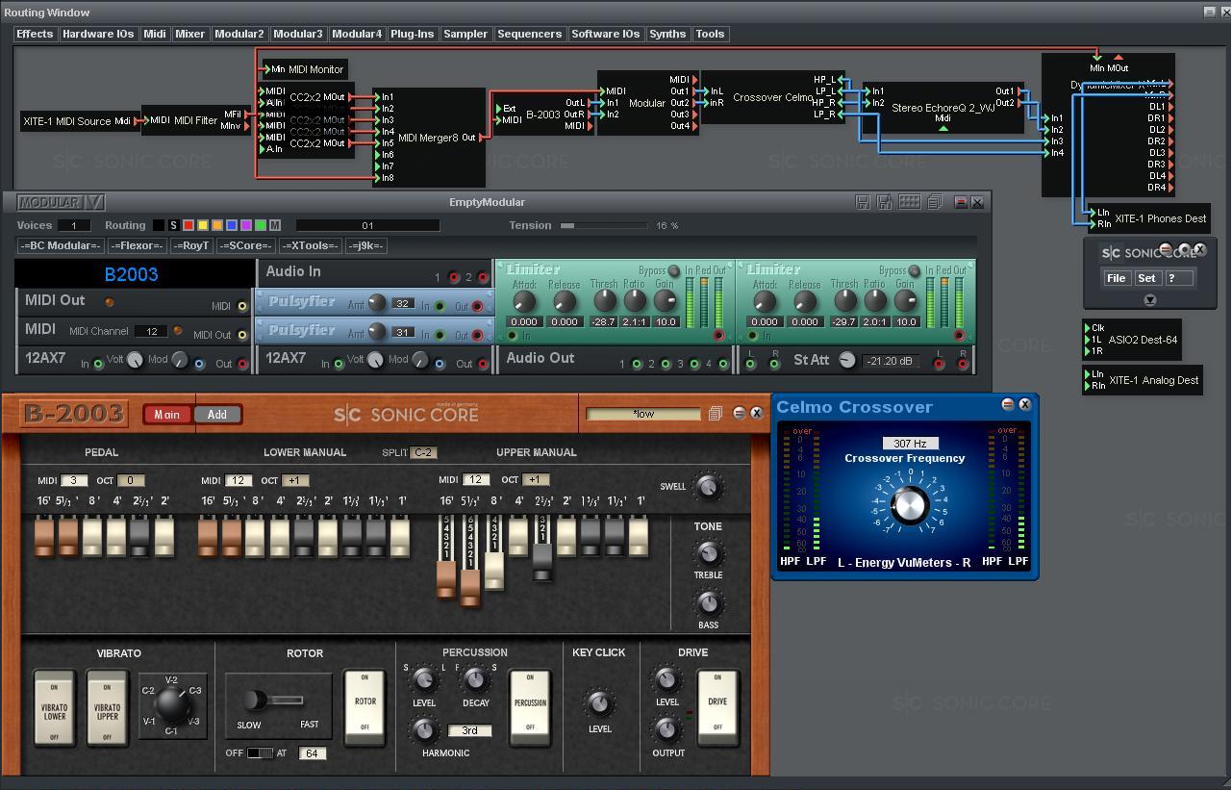Select the MIDI Merger8 module

click(x=429, y=138)
